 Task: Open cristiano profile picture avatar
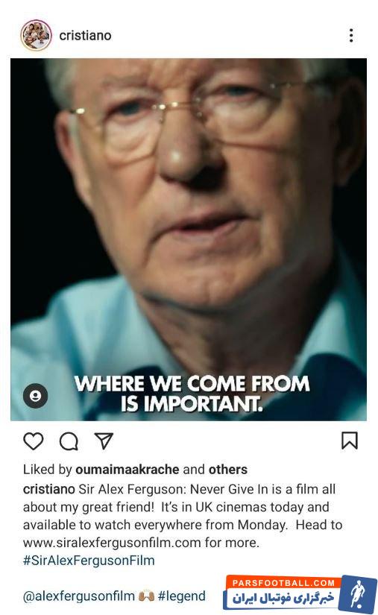tap(36, 35)
